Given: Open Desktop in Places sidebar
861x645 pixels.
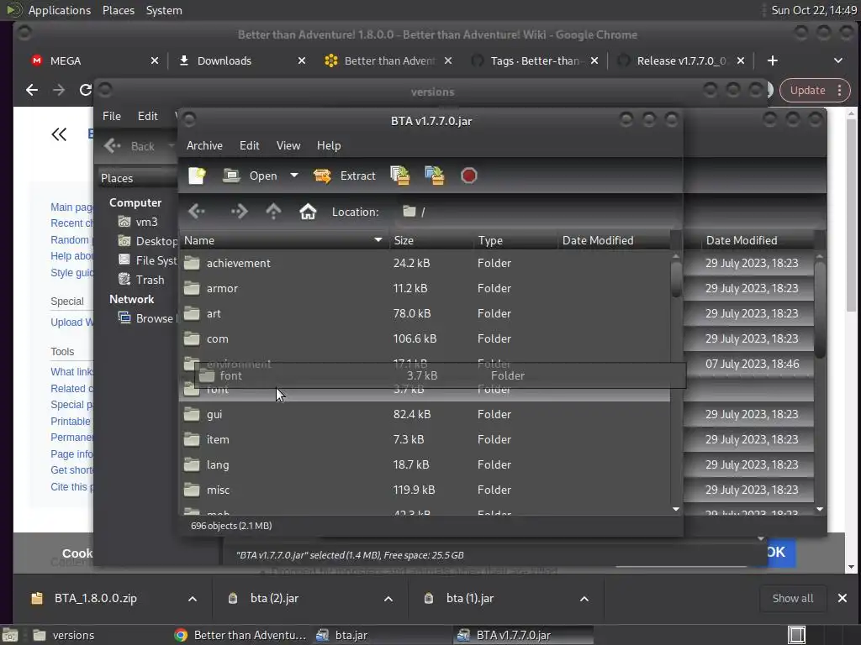Looking at the screenshot, I should pyautogui.click(x=147, y=241).
